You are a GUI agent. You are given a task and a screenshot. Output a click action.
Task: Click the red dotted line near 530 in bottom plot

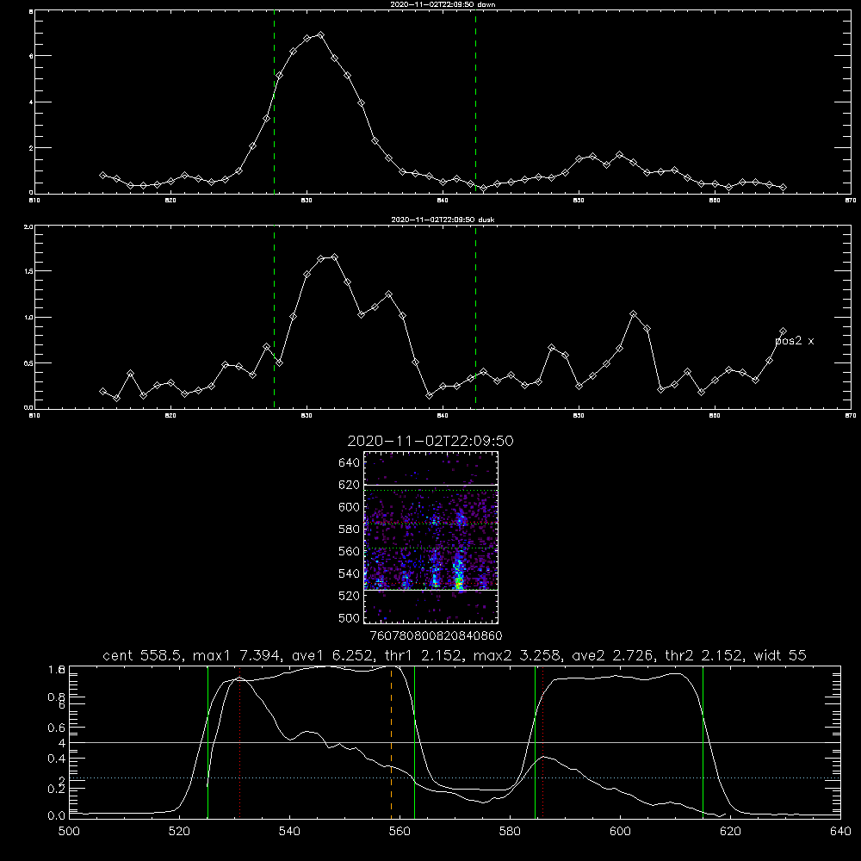240,741
